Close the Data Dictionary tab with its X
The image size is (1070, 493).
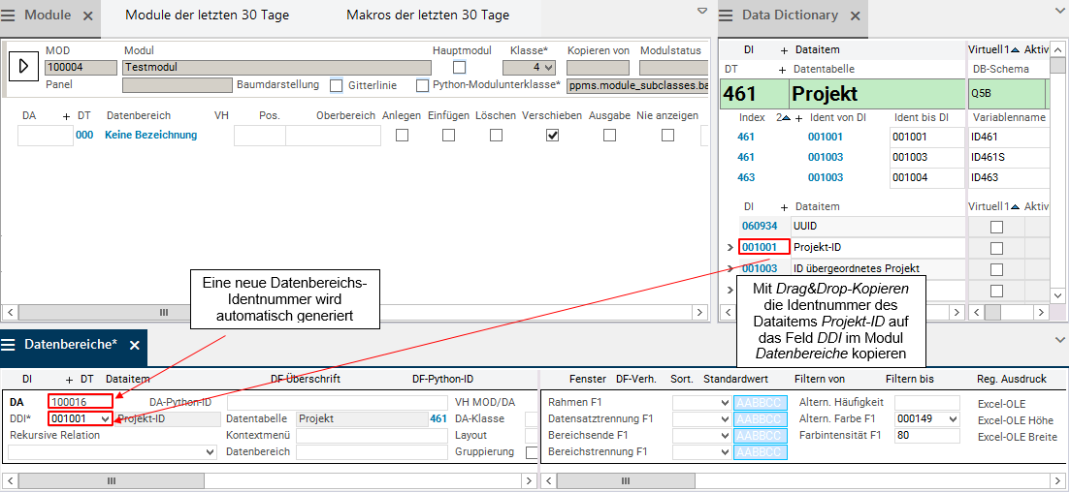(x=855, y=16)
